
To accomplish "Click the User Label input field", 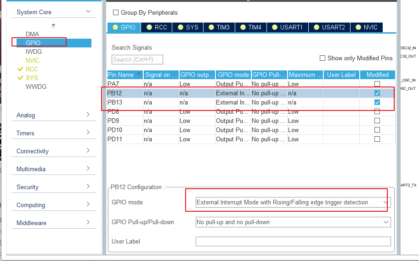I will 293,242.
